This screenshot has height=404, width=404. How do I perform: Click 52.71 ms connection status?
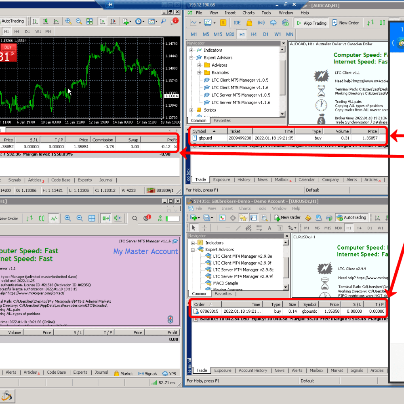click(164, 383)
